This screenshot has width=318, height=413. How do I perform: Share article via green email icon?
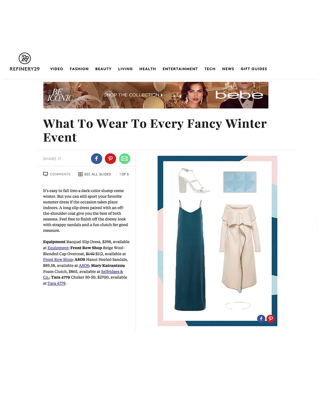pos(124,158)
